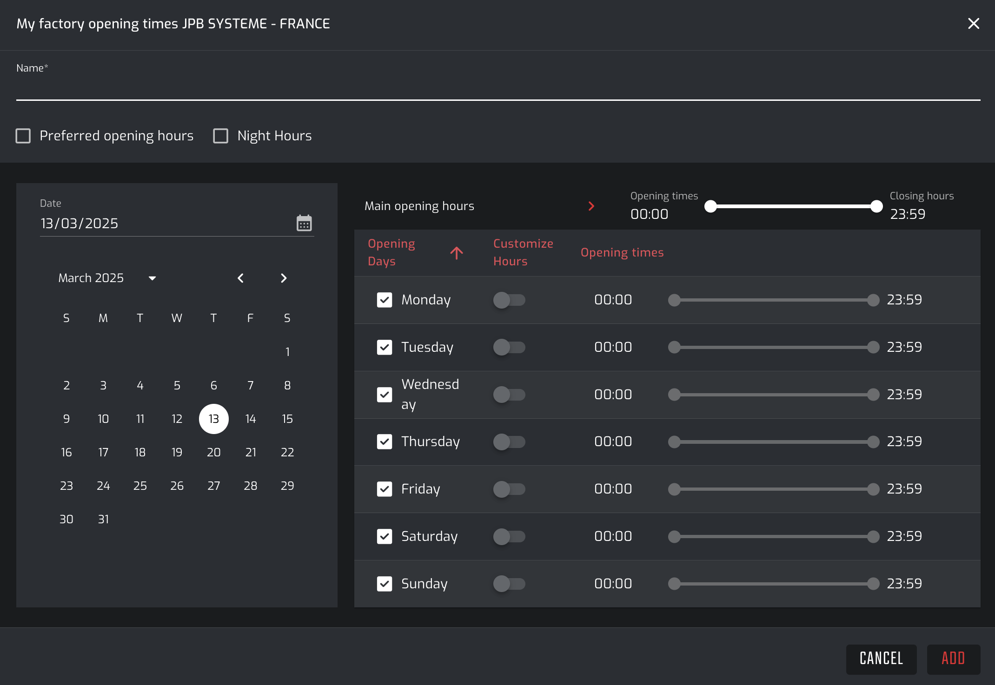Enable custom hours switch for Friday

point(509,489)
